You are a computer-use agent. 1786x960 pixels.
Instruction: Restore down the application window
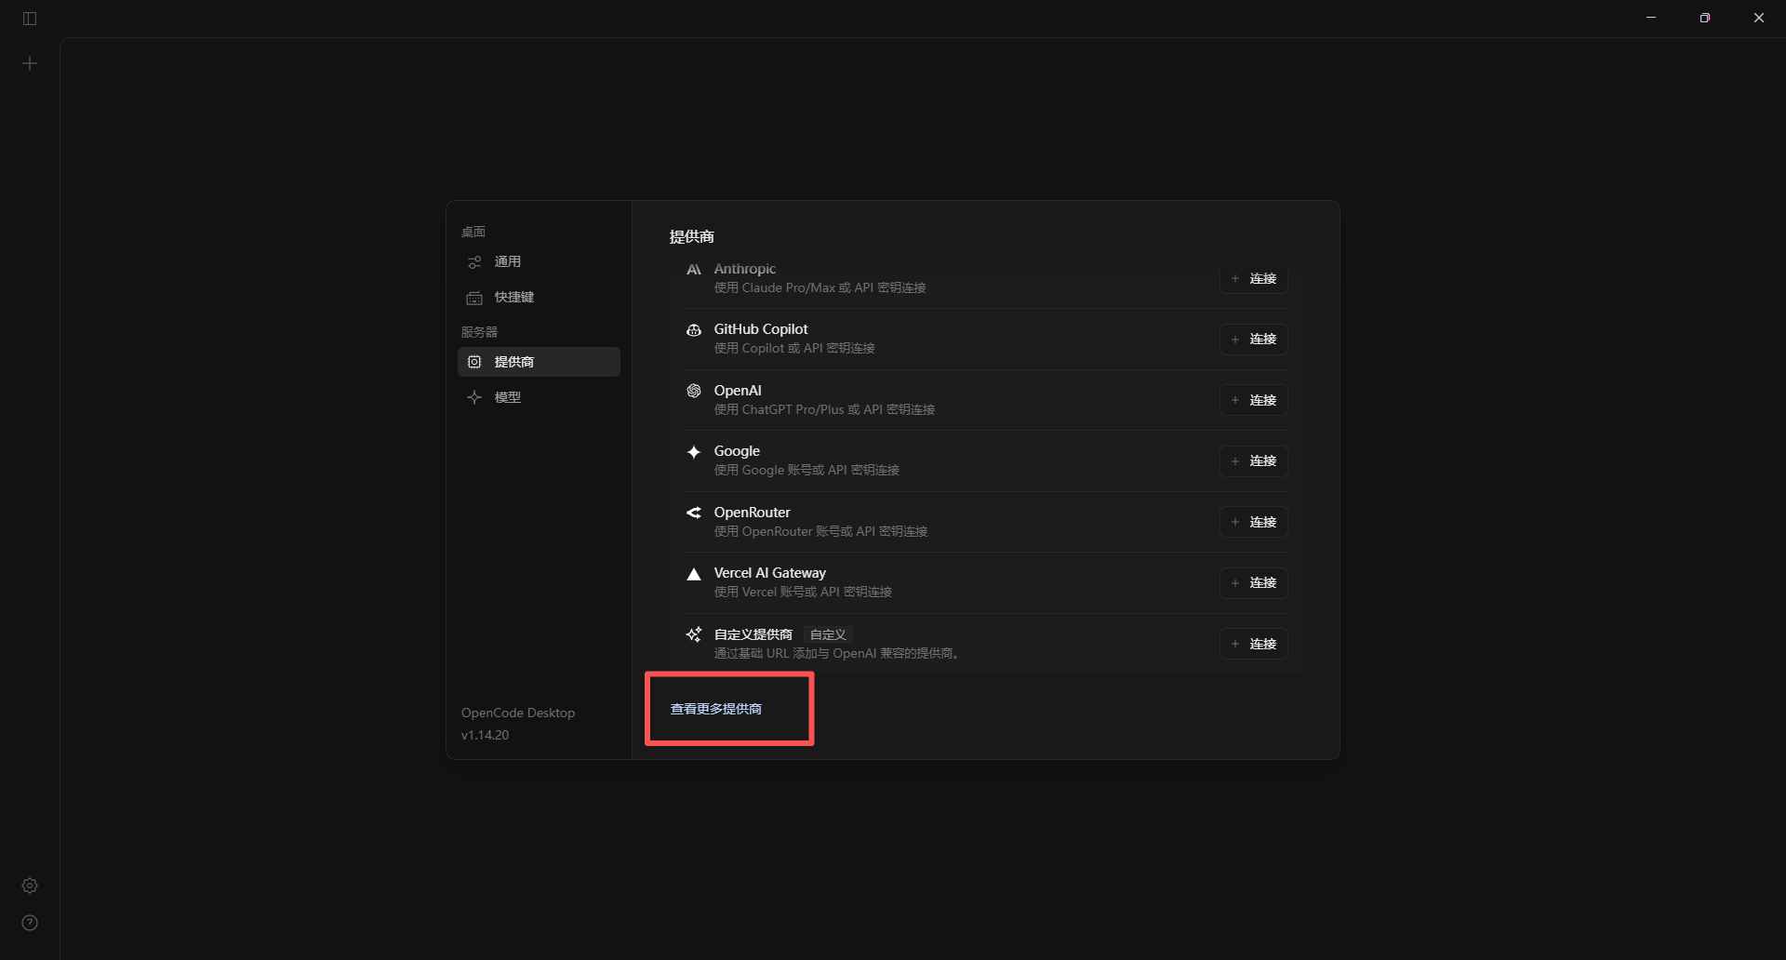(1705, 18)
